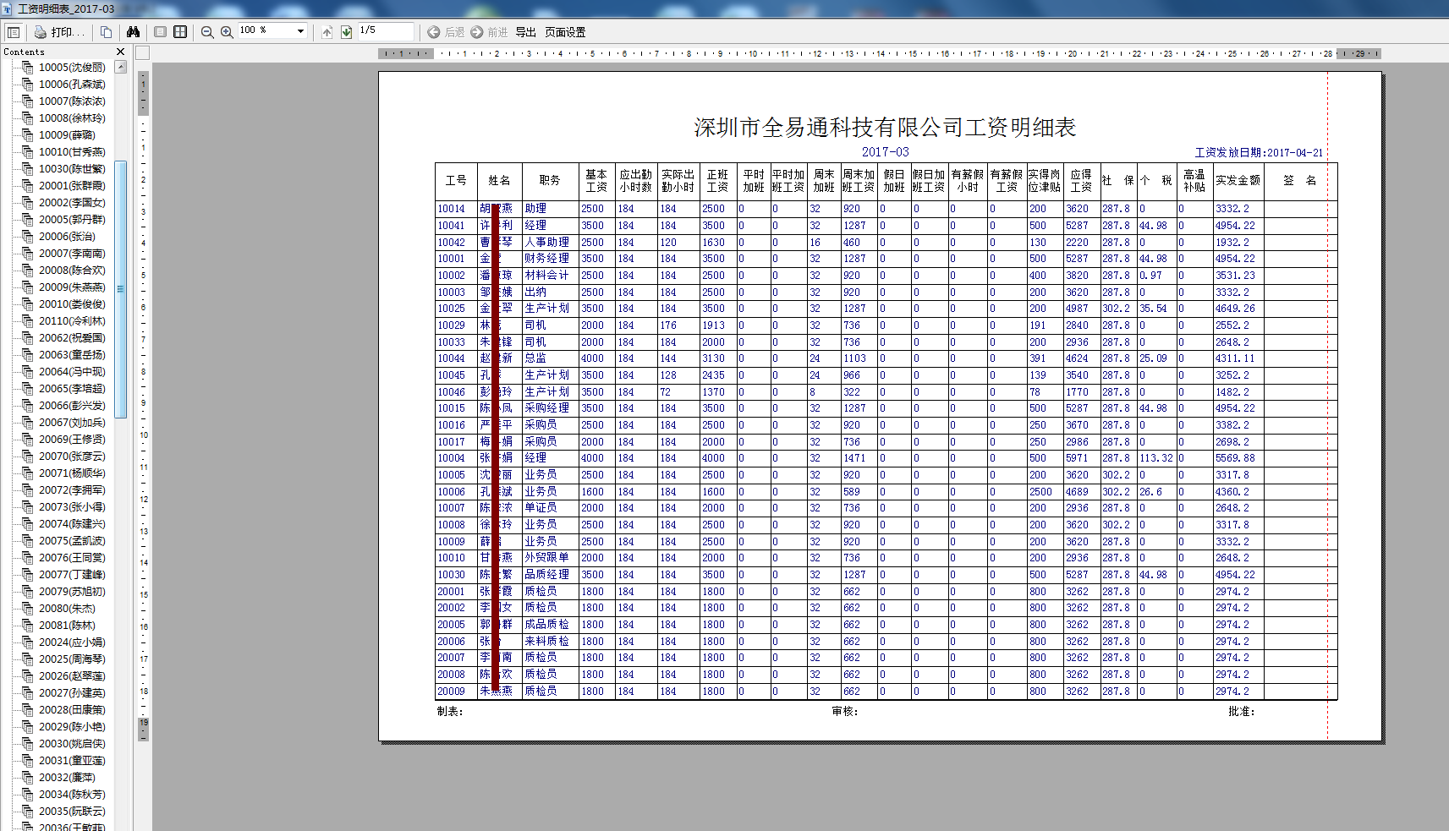Close the Contents panel with X
Viewport: 1449px width, 831px height.
(x=120, y=52)
